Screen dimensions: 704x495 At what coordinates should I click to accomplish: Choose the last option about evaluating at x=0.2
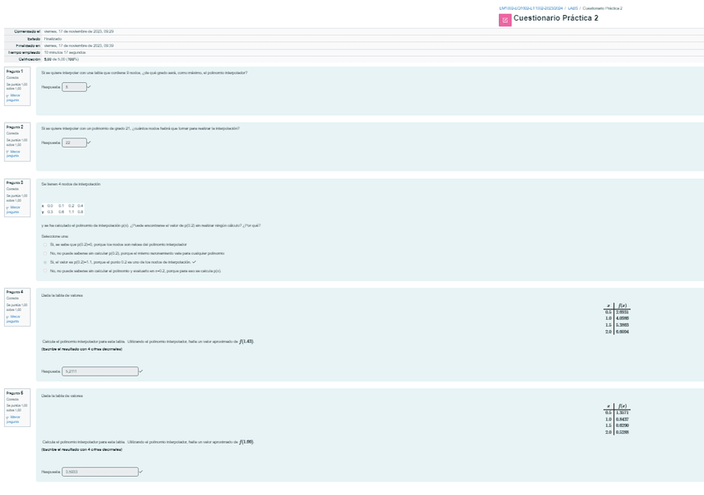pyautogui.click(x=46, y=270)
